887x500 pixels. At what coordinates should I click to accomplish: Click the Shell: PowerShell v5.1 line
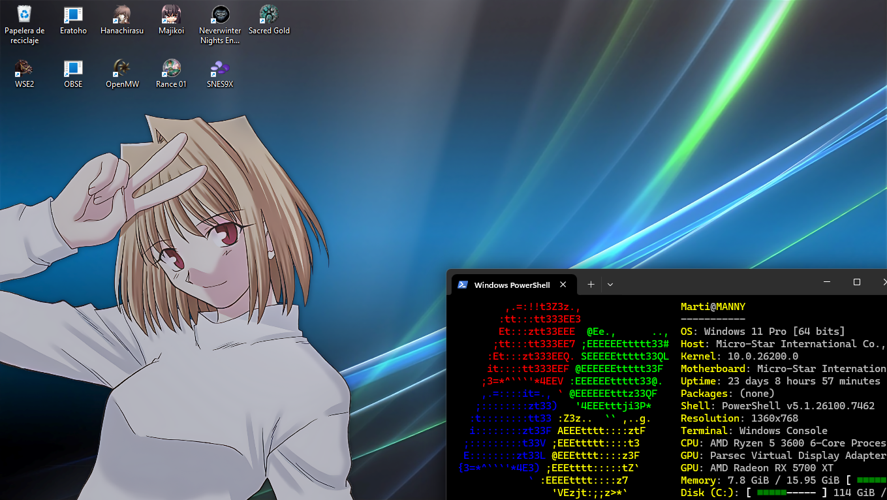pos(777,406)
